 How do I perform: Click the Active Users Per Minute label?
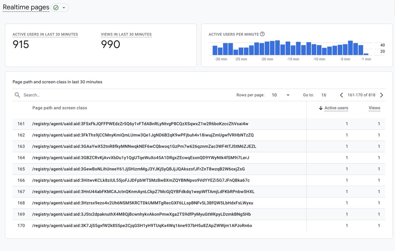234,34
